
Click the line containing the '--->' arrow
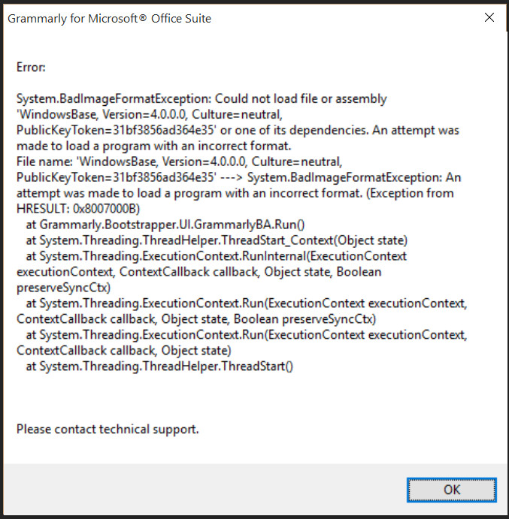tap(238, 177)
